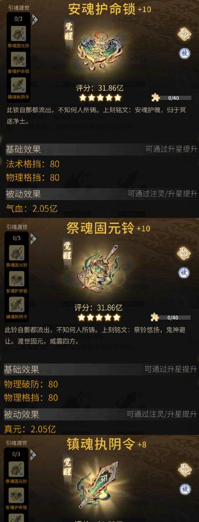Click 可通过注灵/升星提升 hint under 安魂护命锁
Screen dimensions: 199x522
tap(162, 194)
